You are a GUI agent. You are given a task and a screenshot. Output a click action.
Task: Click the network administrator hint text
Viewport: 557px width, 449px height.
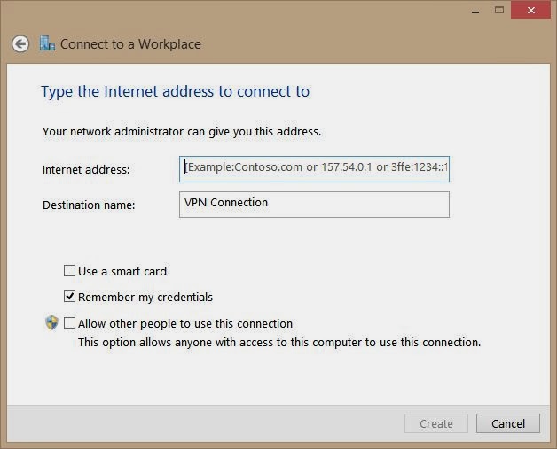[x=181, y=132]
